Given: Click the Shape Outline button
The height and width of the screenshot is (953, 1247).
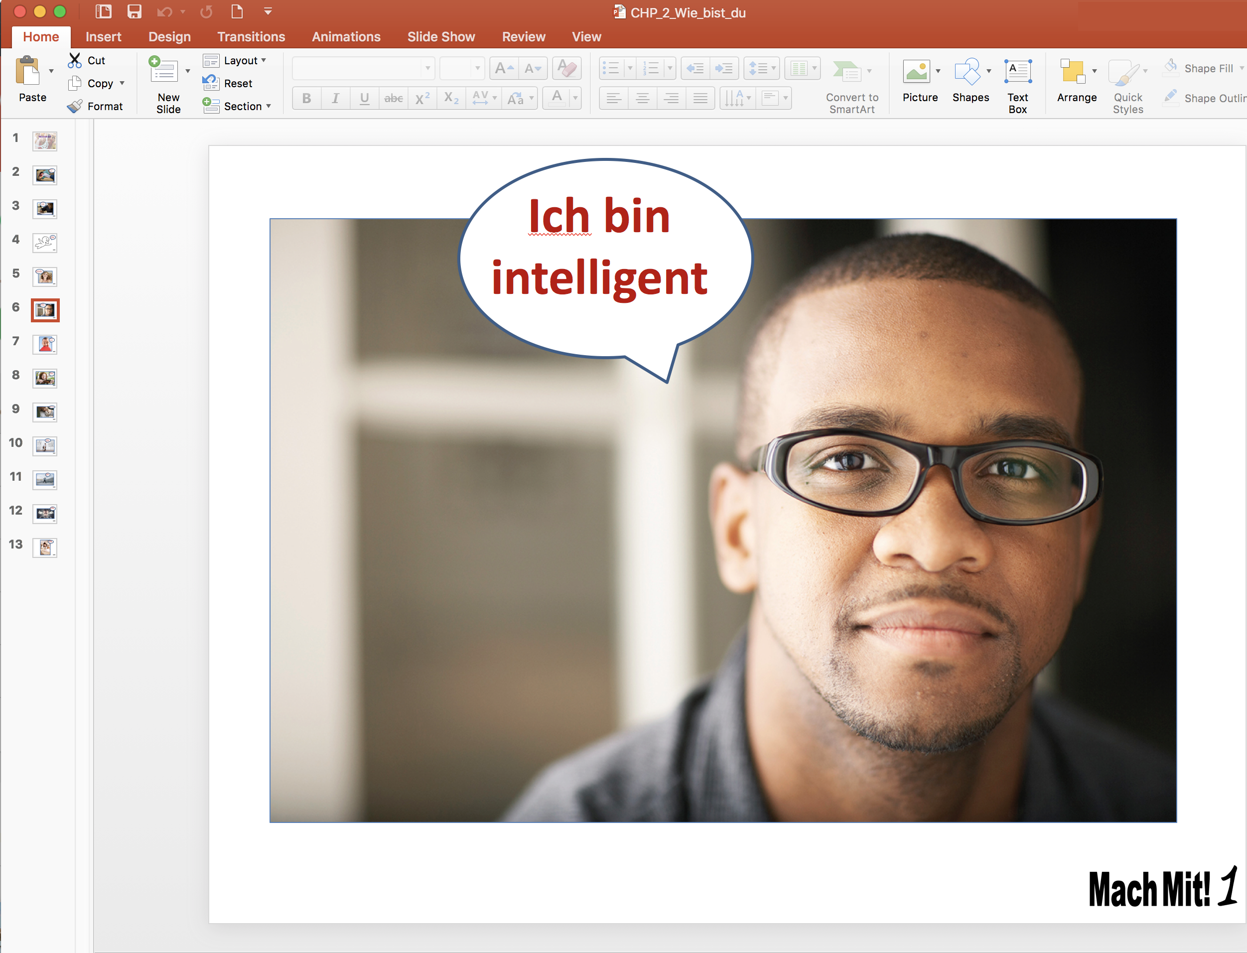Looking at the screenshot, I should (x=1205, y=98).
